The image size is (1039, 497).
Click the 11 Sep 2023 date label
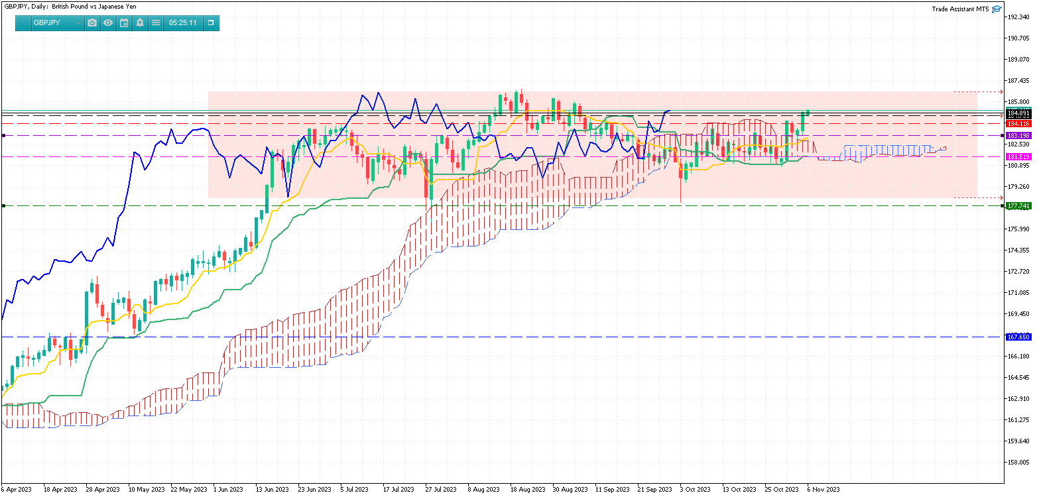click(x=612, y=490)
